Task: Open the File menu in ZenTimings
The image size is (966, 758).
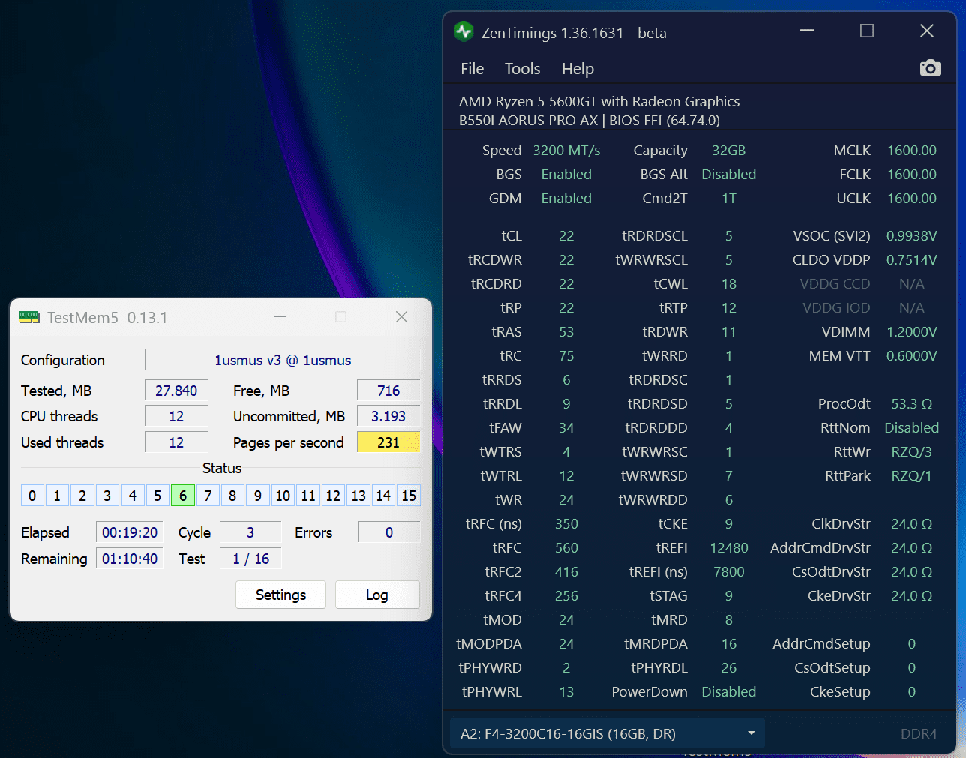Action: tap(472, 69)
